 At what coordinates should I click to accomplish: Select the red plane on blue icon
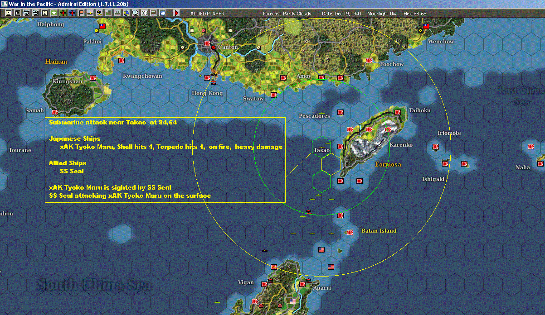tap(73, 14)
